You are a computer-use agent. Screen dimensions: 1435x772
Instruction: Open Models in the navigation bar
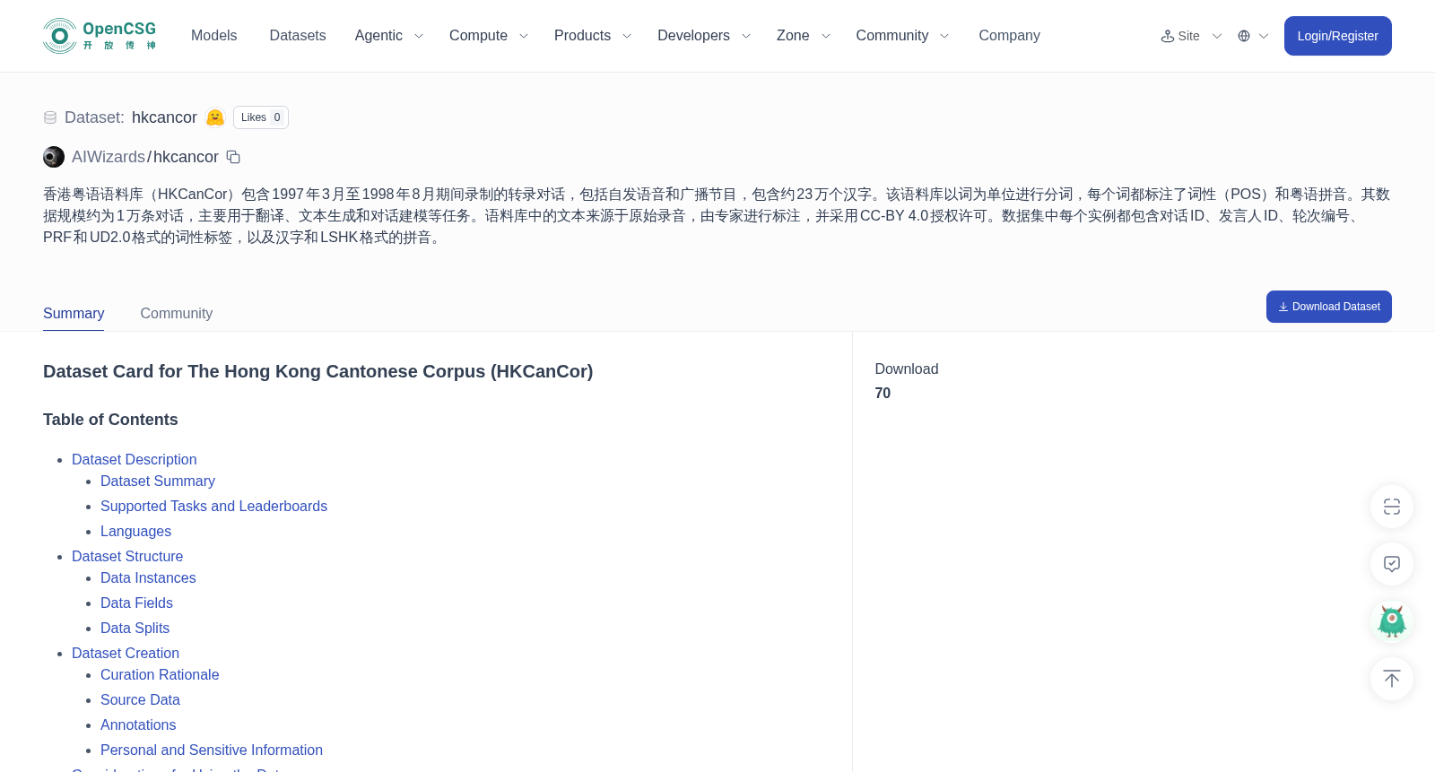tap(213, 36)
